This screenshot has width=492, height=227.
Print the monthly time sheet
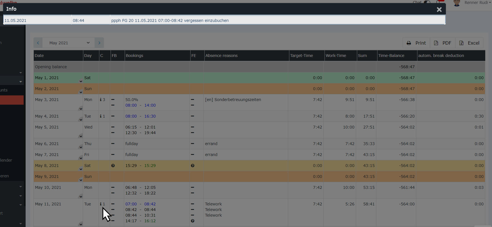416,43
